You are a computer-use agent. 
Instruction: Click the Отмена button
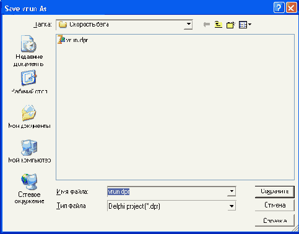click(275, 205)
